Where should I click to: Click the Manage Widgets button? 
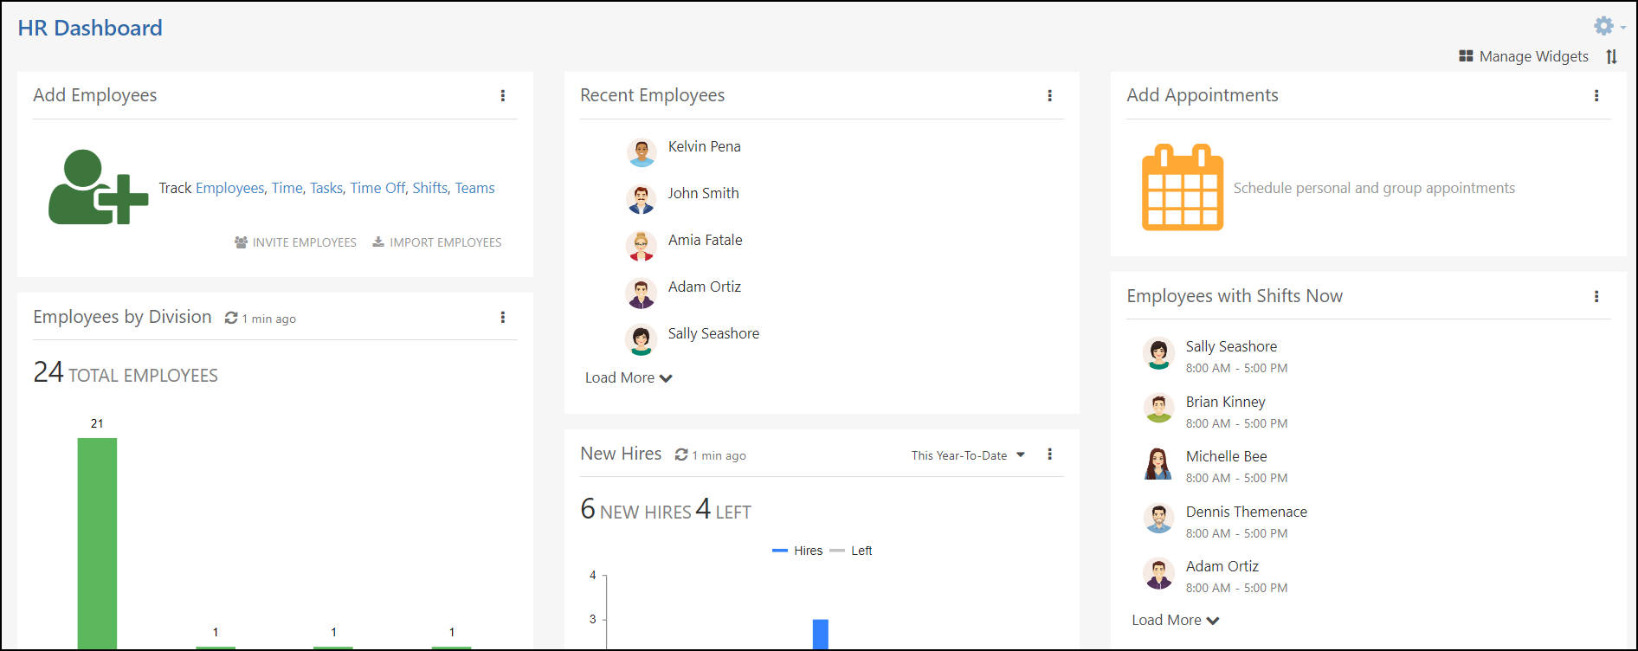click(x=1524, y=56)
